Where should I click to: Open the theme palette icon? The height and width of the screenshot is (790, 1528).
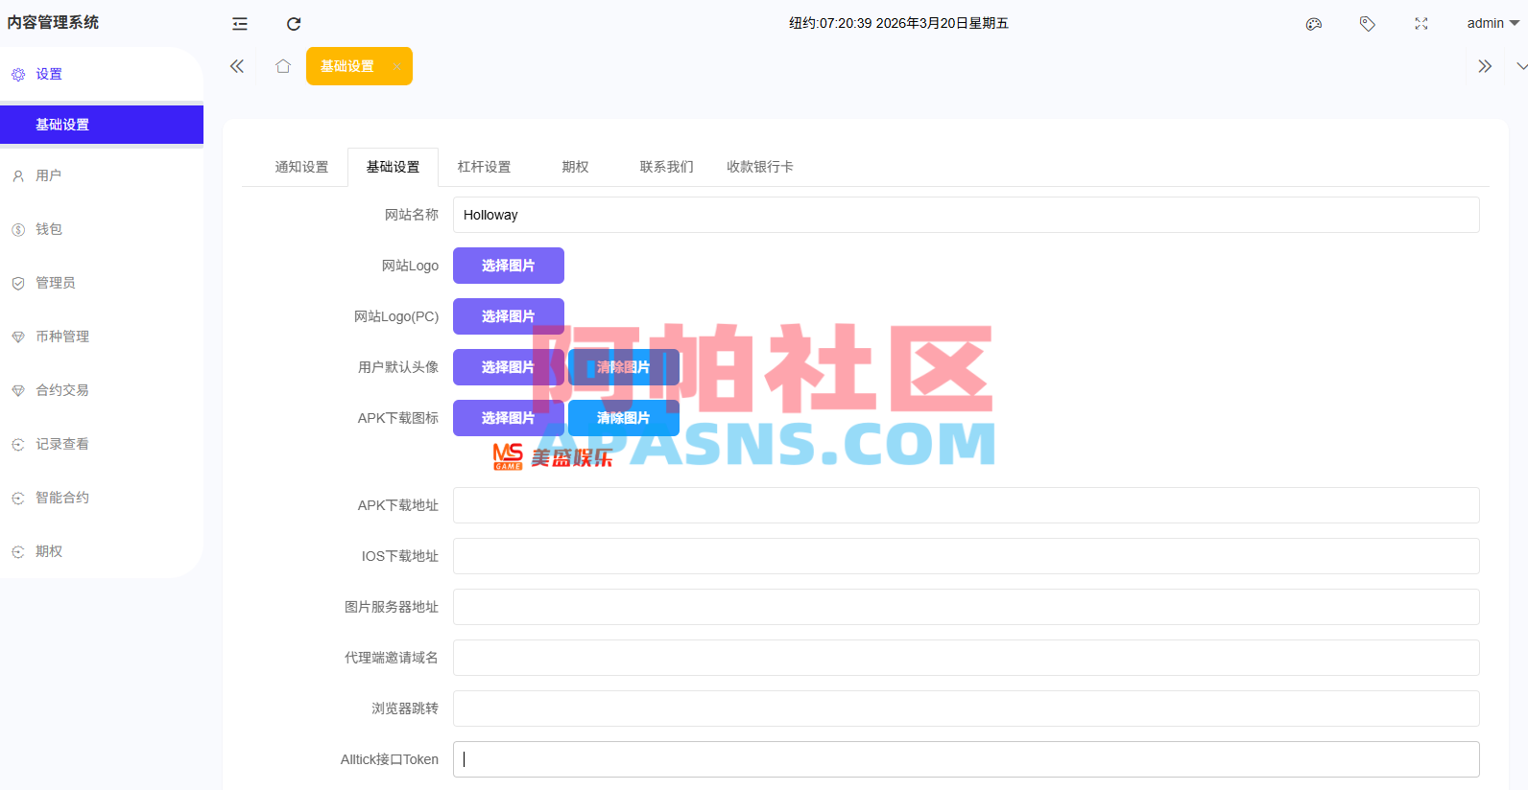[1314, 24]
